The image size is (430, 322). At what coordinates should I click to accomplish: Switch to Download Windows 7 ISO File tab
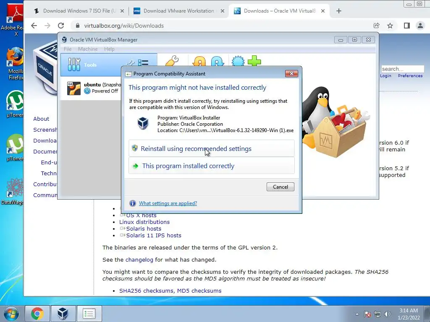pos(79,11)
